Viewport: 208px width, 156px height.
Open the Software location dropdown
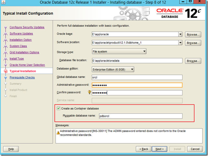[180, 43]
